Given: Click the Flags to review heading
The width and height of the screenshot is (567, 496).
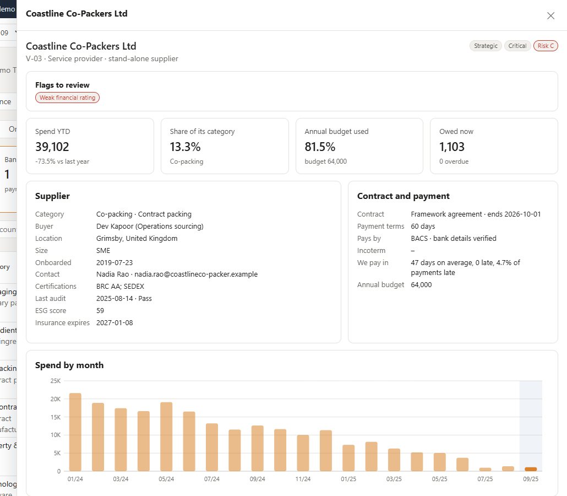Looking at the screenshot, I should coord(62,85).
